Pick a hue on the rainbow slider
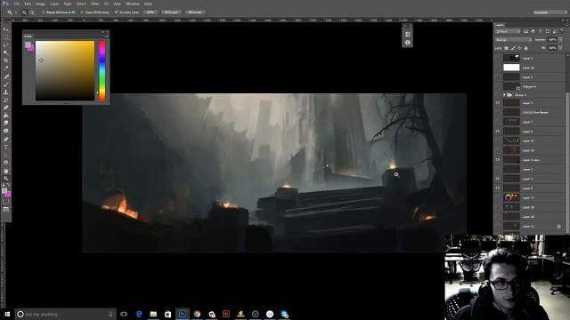The image size is (570, 320). (102, 70)
